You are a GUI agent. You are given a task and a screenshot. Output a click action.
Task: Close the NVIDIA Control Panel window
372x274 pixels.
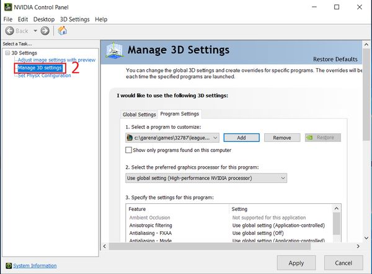360,7
